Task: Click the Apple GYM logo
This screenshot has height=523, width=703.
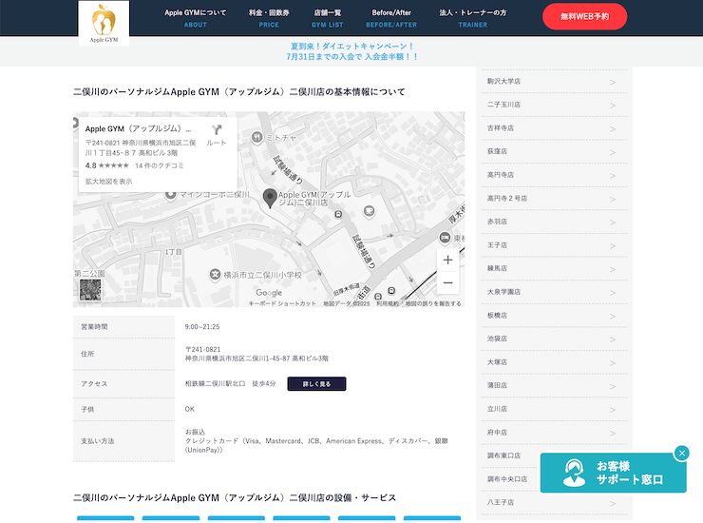Action: 104,23
